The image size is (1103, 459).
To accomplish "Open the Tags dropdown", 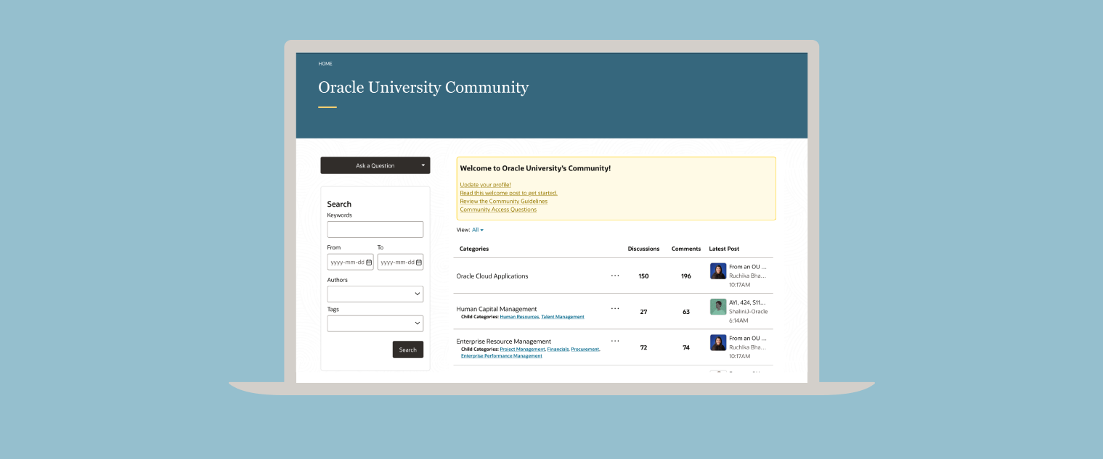I will pyautogui.click(x=375, y=323).
